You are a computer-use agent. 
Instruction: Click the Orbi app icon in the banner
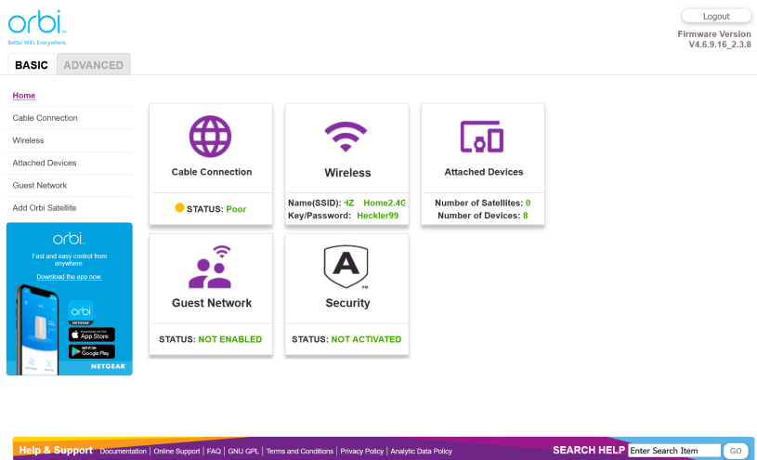click(x=81, y=312)
